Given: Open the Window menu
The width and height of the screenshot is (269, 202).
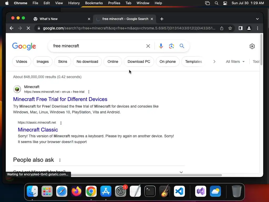Looking at the screenshot, I should 143,3.
